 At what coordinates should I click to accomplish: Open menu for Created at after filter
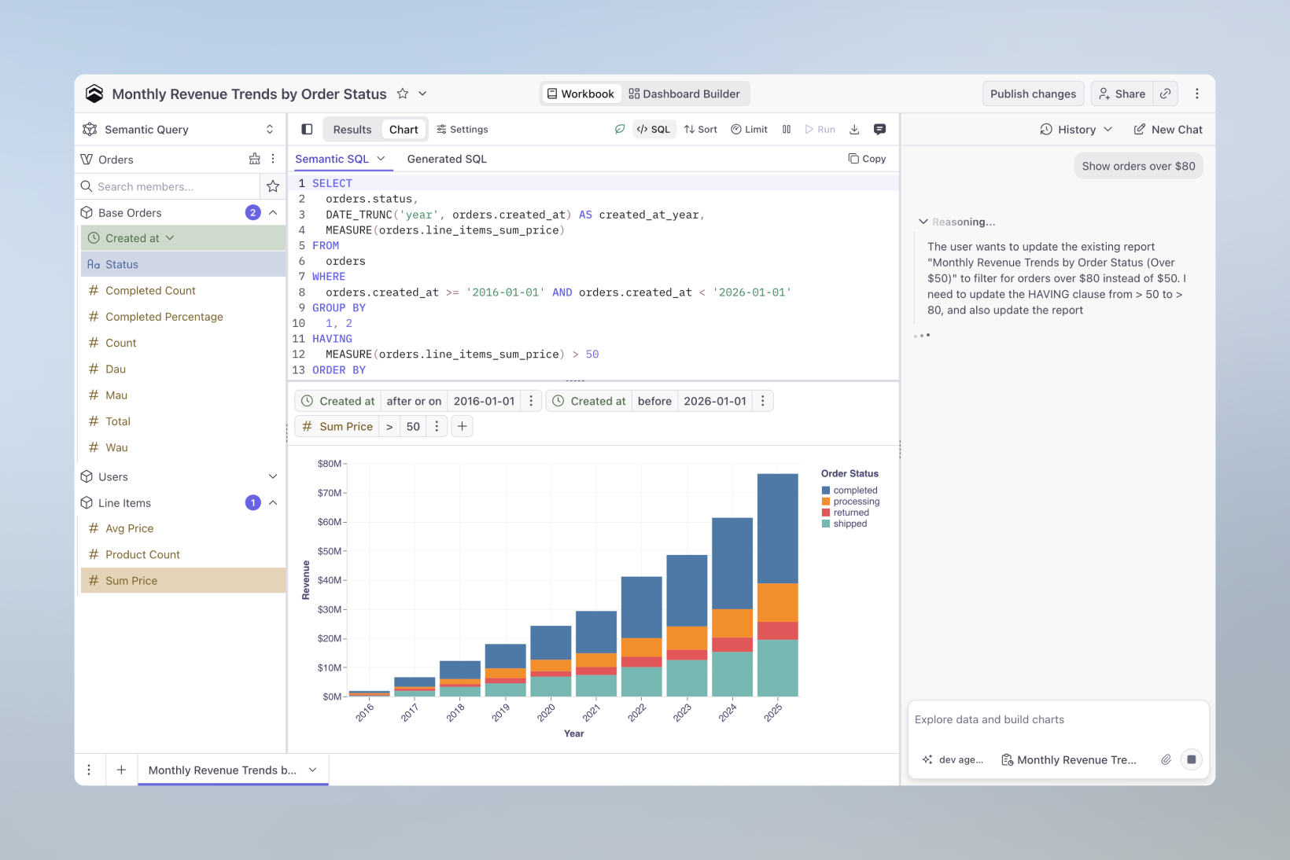pos(531,401)
